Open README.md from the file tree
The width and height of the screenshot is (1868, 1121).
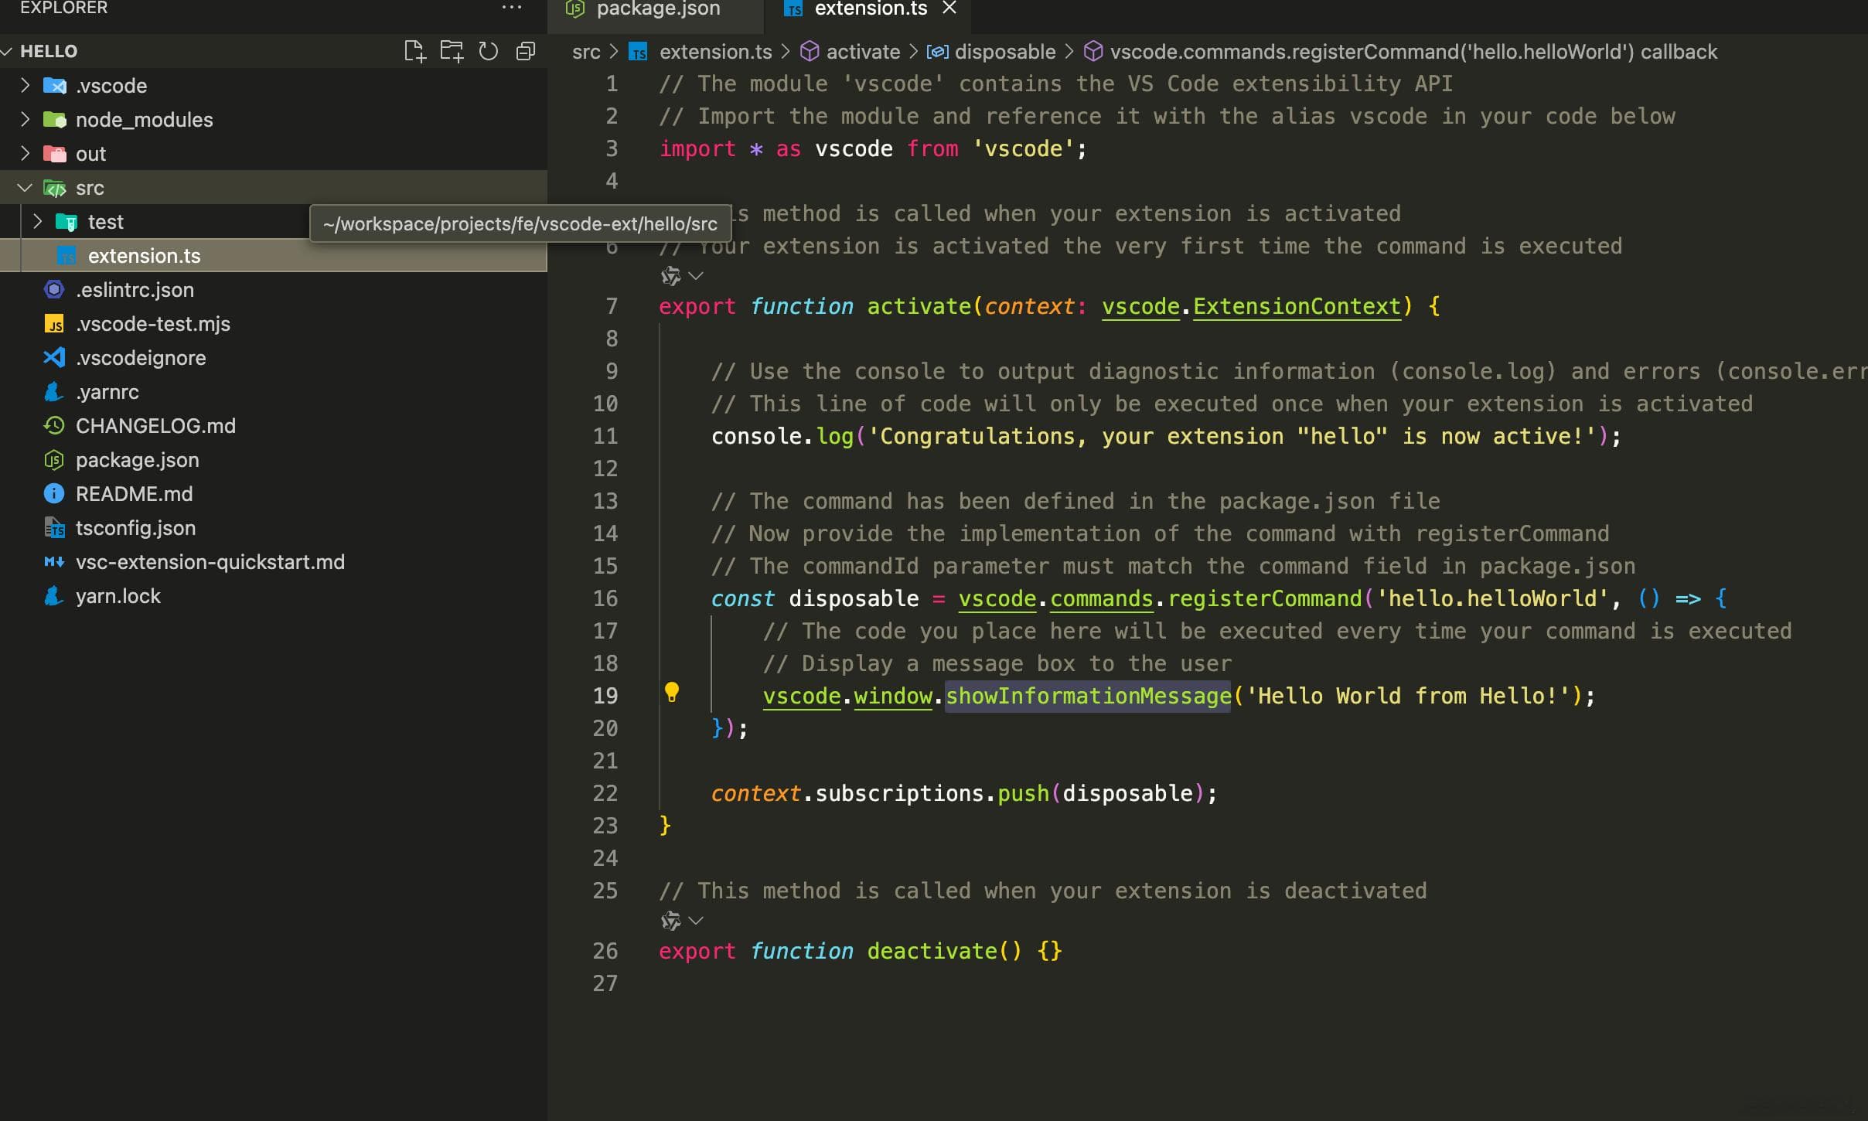click(x=134, y=494)
